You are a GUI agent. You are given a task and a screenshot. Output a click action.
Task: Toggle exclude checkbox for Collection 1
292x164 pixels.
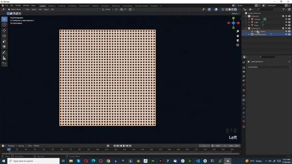[x=283, y=28]
